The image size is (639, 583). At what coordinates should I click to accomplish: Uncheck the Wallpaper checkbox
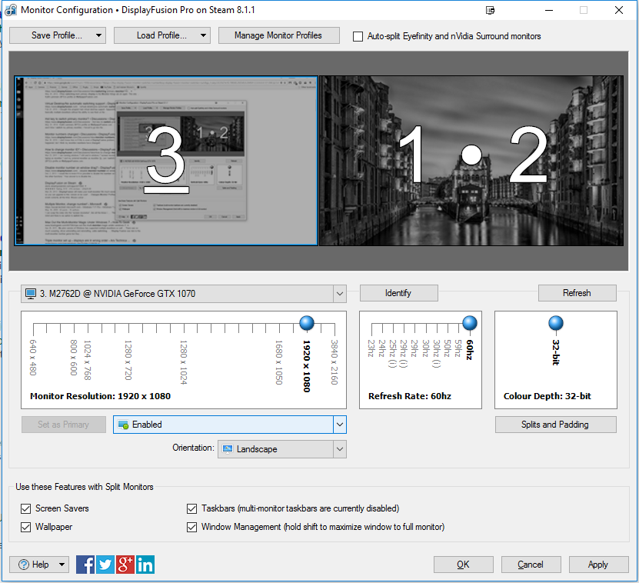pos(25,527)
